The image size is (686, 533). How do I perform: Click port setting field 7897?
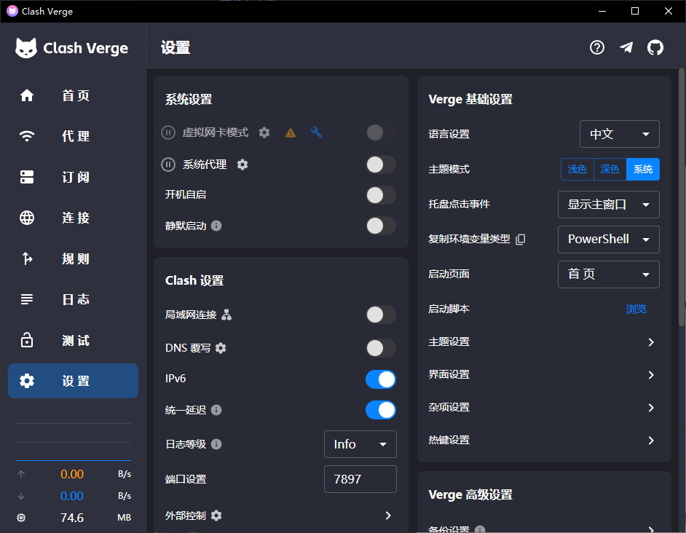coord(360,479)
